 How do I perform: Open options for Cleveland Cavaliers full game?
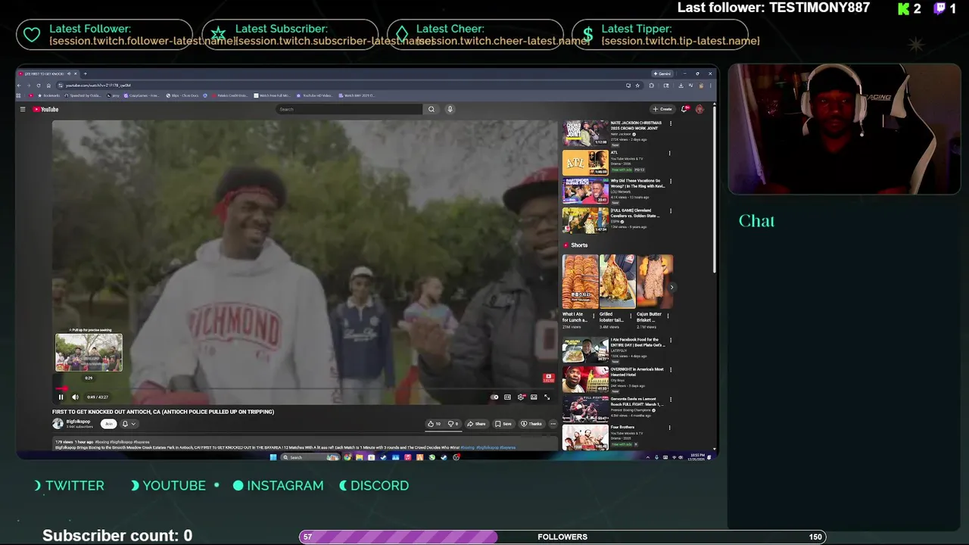coord(670,212)
